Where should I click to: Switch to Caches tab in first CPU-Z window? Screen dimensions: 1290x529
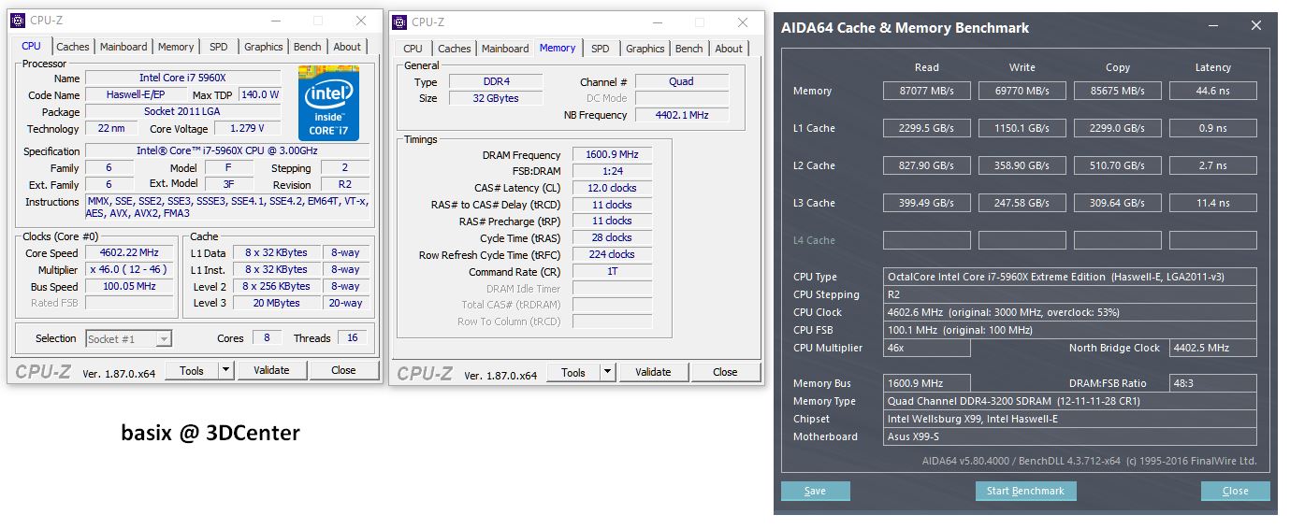pos(73,47)
